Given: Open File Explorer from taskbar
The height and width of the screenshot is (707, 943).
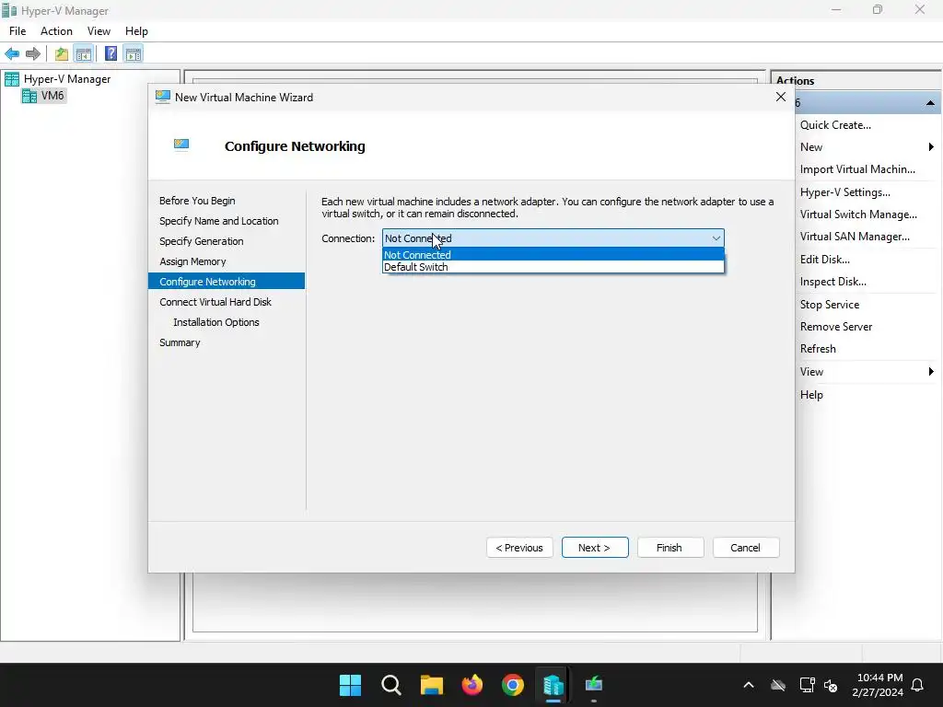Looking at the screenshot, I should (x=431, y=685).
